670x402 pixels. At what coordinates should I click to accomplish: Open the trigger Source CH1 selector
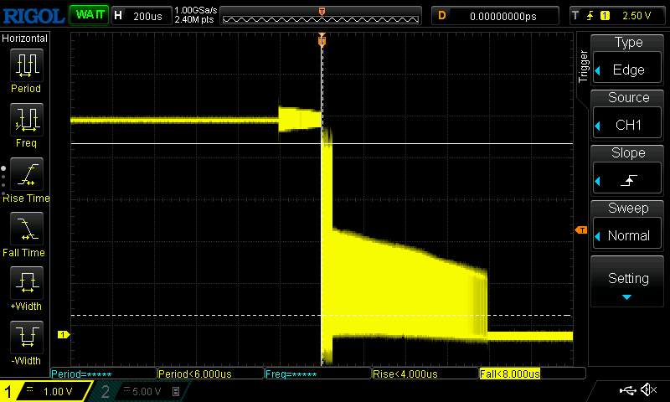click(x=628, y=116)
